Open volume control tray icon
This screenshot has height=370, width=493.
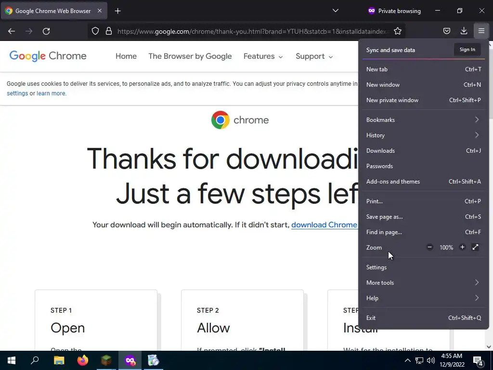(431, 360)
